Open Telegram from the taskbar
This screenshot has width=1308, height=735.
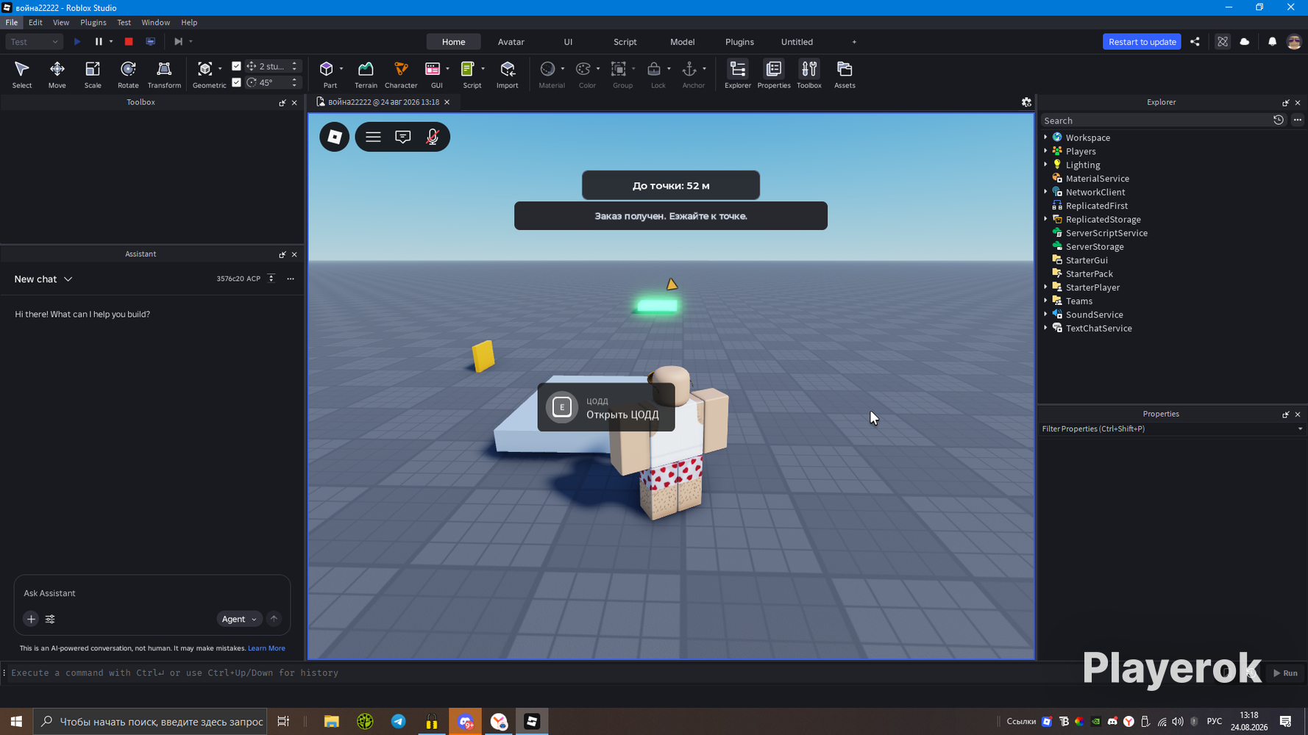398,722
